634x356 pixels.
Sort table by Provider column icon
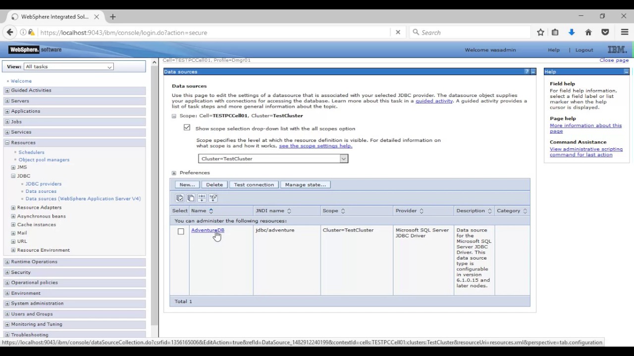tap(422, 211)
